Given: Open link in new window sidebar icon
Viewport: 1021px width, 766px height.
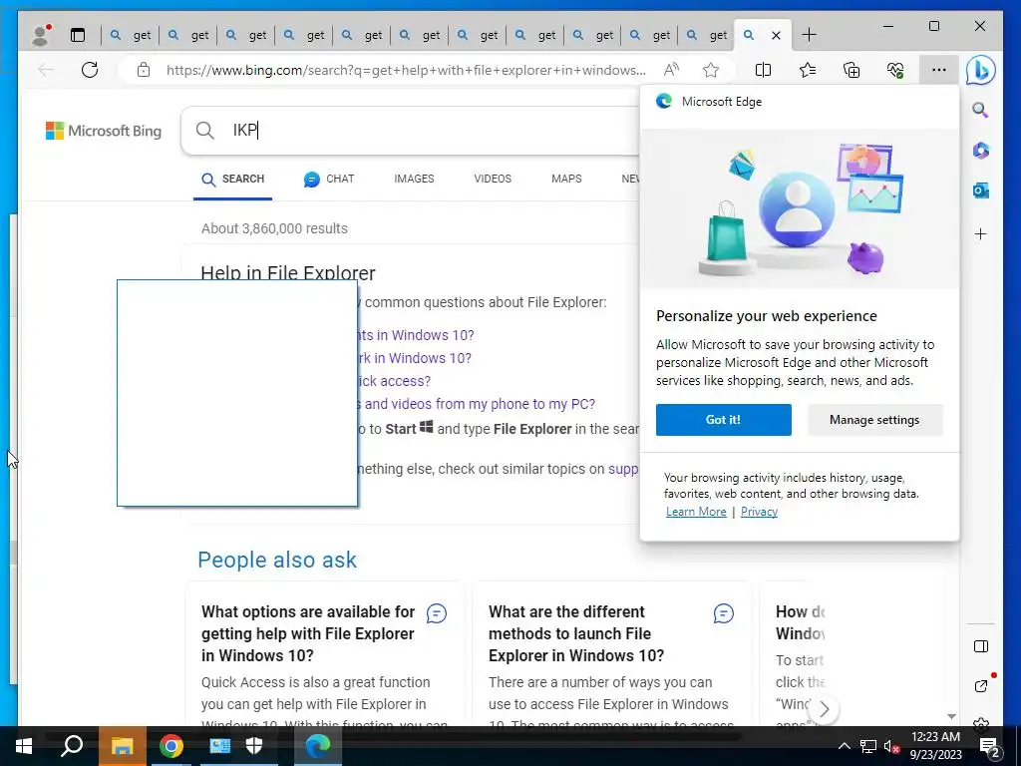Looking at the screenshot, I should click(x=981, y=686).
